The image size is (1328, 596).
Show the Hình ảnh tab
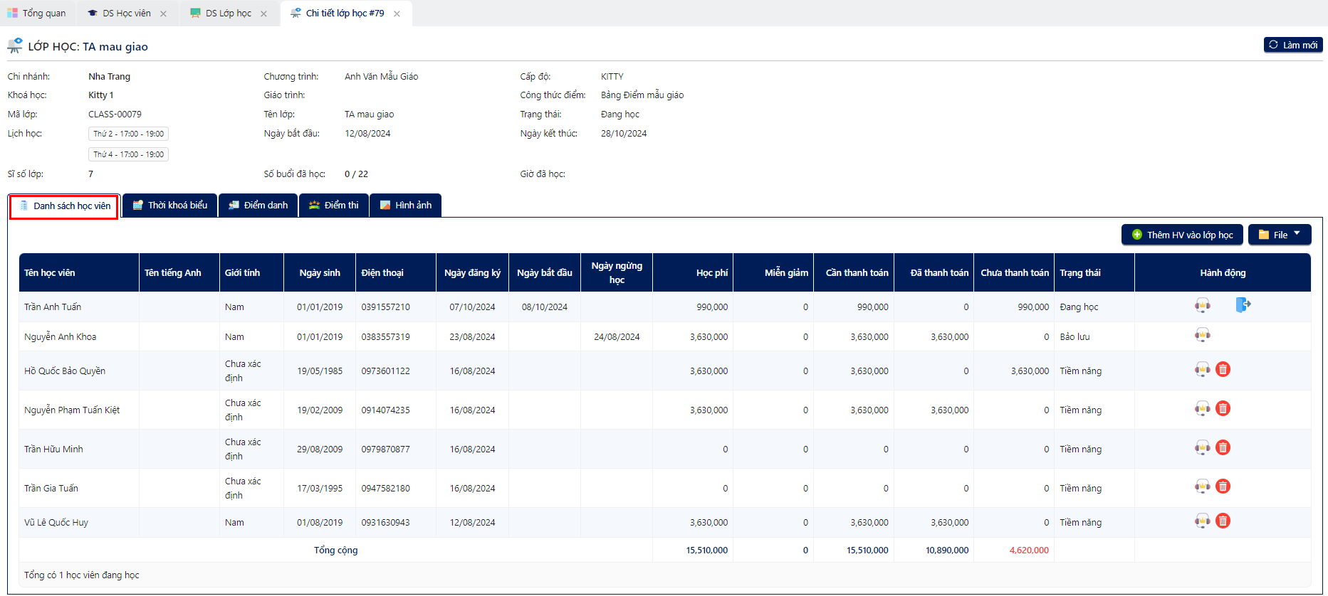pyautogui.click(x=405, y=205)
